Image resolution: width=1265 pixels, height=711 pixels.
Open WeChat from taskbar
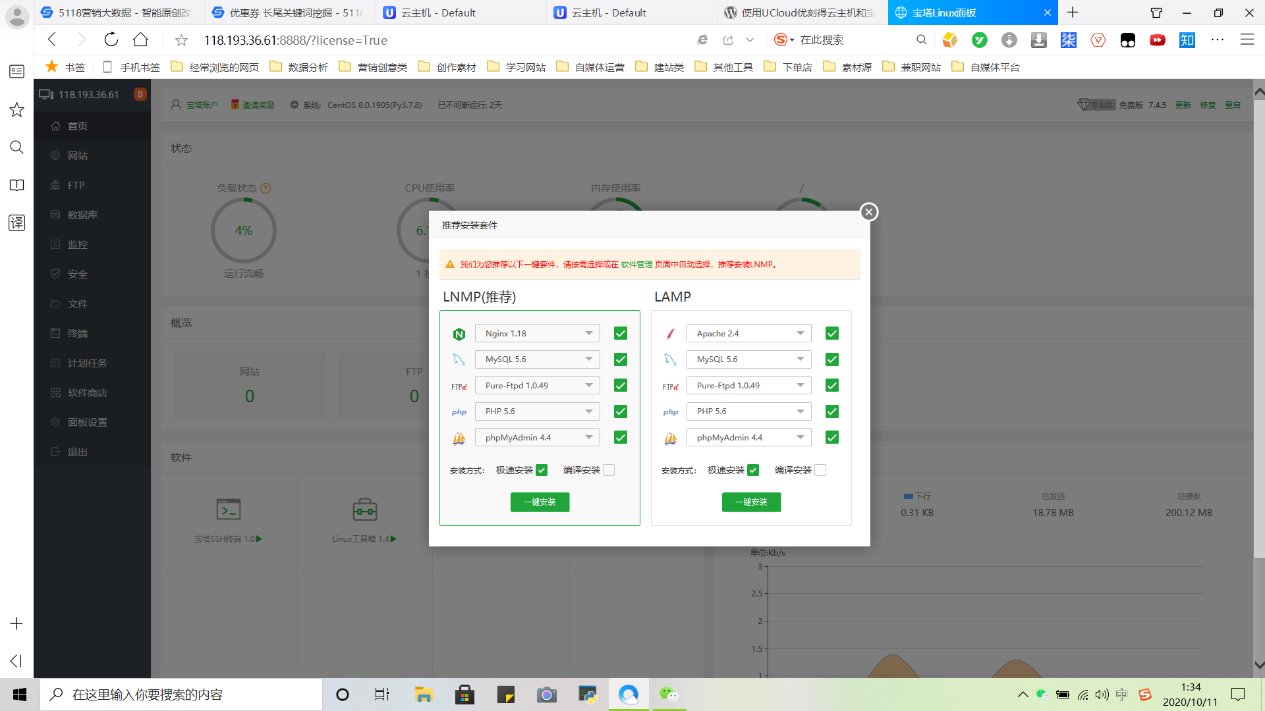669,695
